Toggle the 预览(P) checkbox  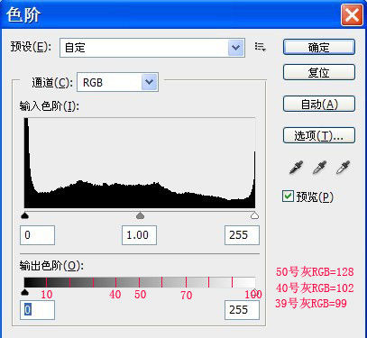(288, 196)
